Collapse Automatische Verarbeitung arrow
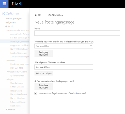 (x=7, y=30)
